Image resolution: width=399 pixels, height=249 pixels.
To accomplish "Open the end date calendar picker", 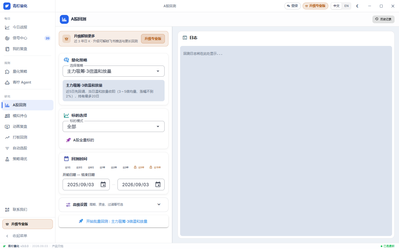I will pos(158,185).
